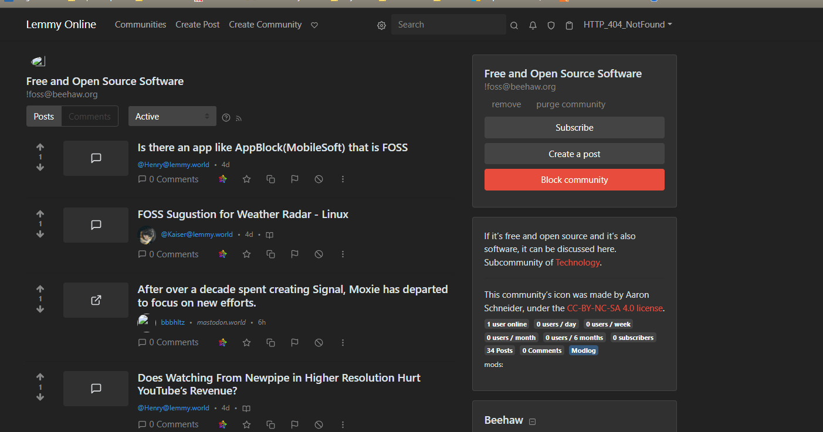Image resolution: width=823 pixels, height=432 pixels.
Task: Expand the HTTP_404_NotFound user menu
Action: [x=627, y=25]
